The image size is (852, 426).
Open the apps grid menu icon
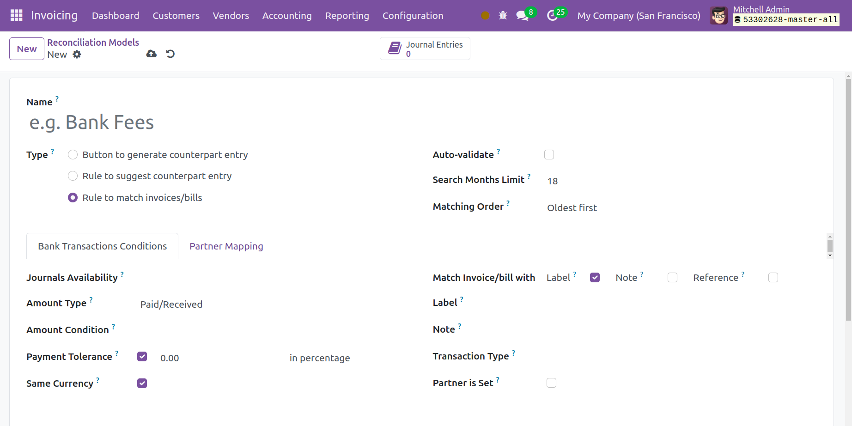pos(16,15)
